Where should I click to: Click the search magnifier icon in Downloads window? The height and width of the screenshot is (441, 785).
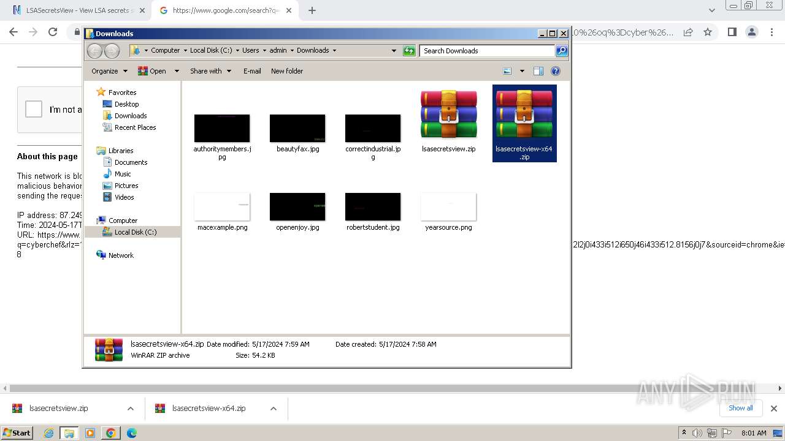click(x=562, y=51)
